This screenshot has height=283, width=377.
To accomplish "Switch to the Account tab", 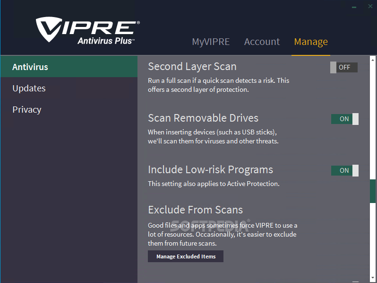I will tap(262, 42).
